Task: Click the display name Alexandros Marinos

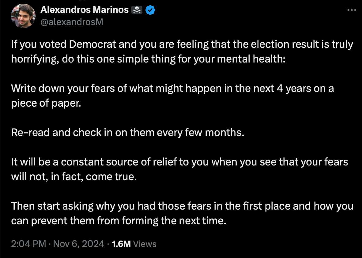Action: (85, 10)
